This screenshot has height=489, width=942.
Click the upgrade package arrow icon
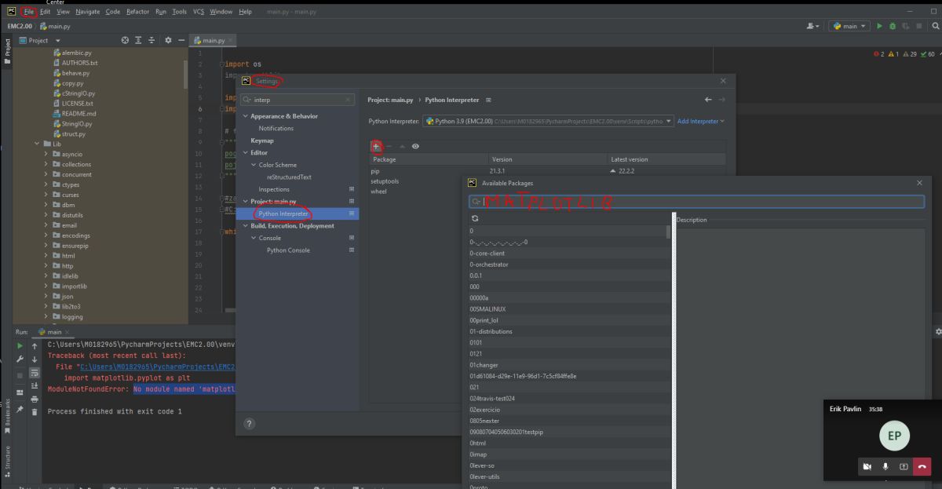pyautogui.click(x=402, y=146)
